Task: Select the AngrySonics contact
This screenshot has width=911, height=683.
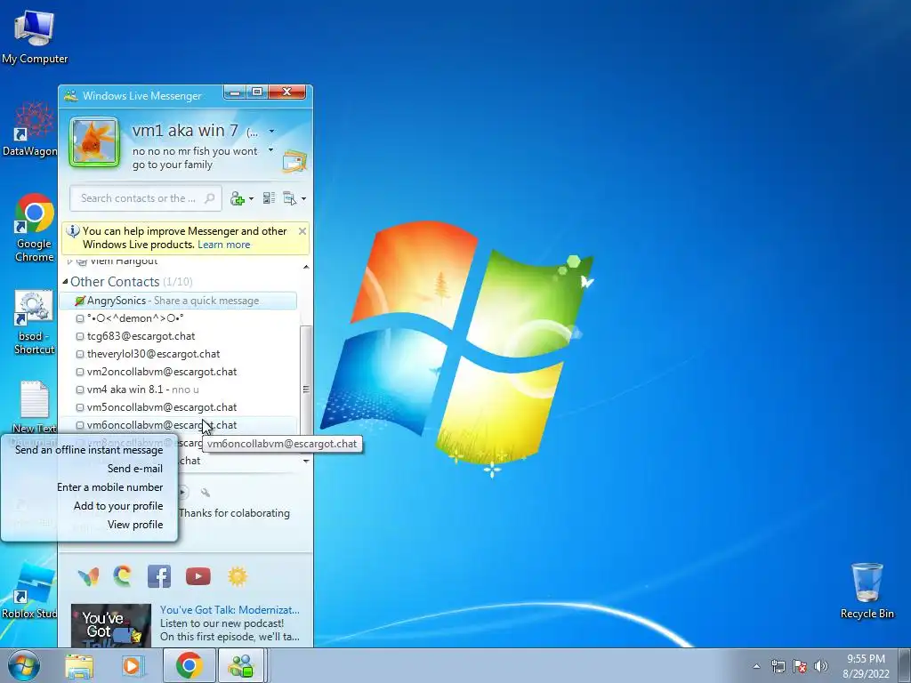Action: tap(178, 301)
